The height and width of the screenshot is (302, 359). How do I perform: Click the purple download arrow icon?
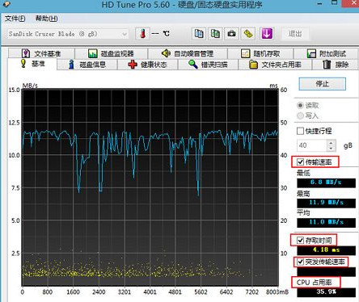(267, 34)
